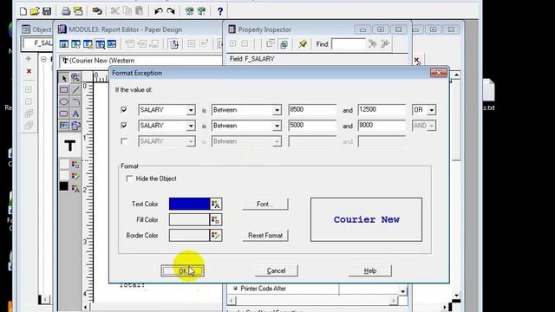Viewport: 555px width, 312px height.
Task: Open Fill Color picker icon in Format section
Action: (216, 219)
